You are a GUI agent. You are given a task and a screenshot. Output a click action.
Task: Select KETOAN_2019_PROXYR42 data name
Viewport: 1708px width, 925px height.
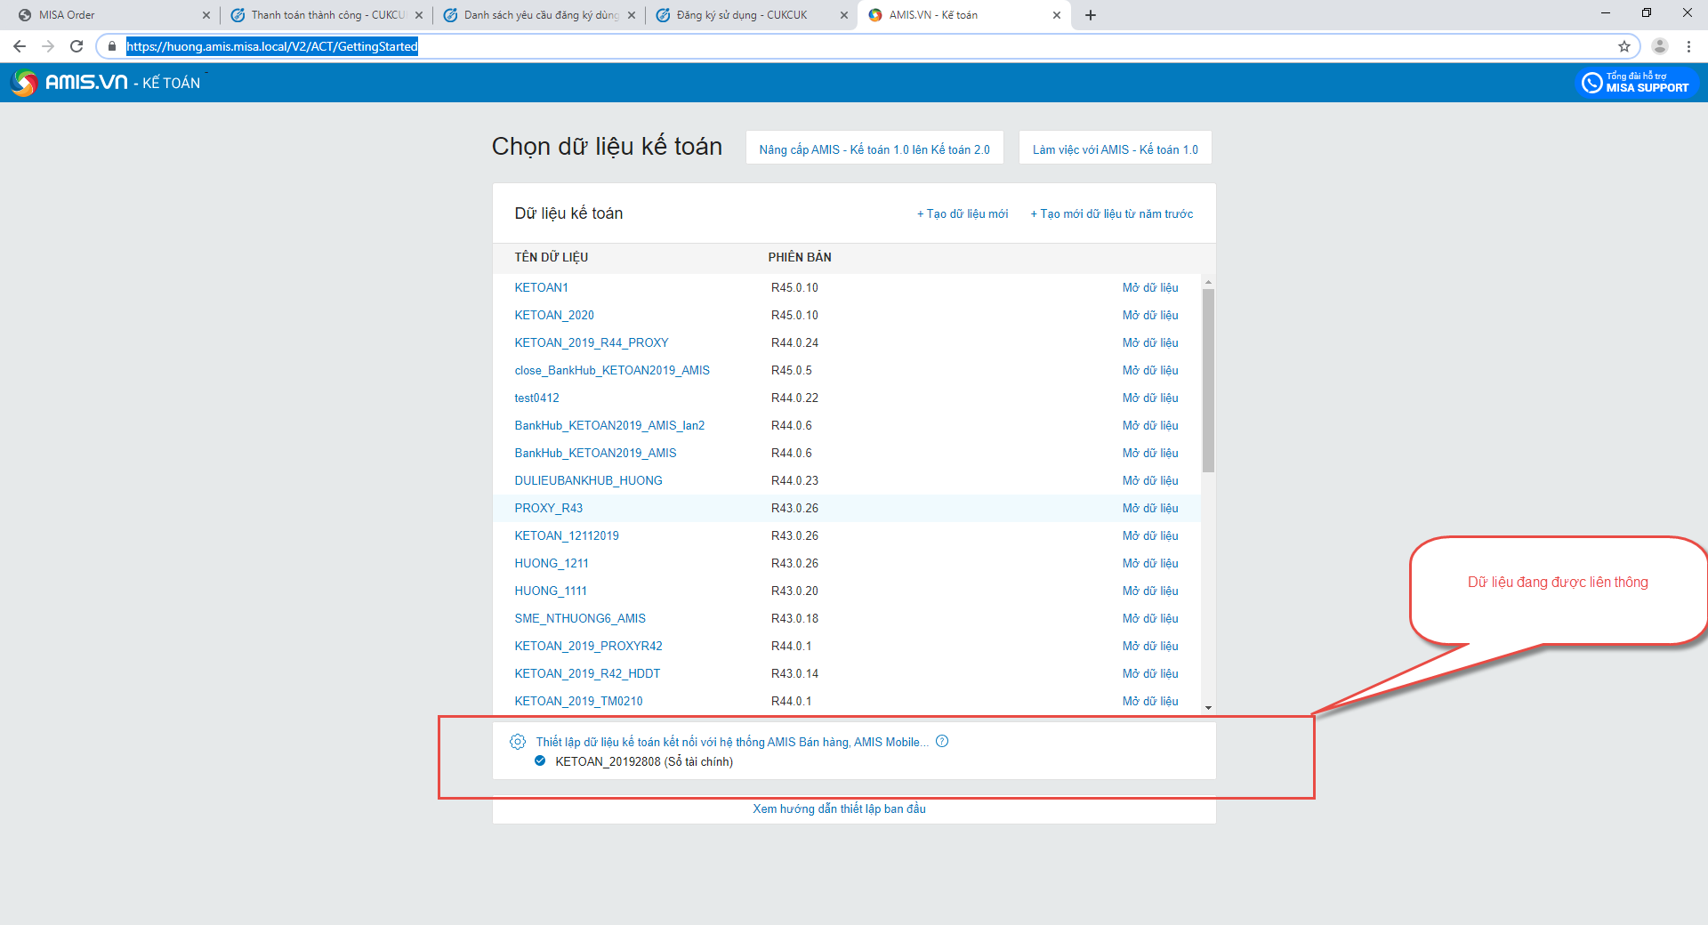click(x=588, y=647)
